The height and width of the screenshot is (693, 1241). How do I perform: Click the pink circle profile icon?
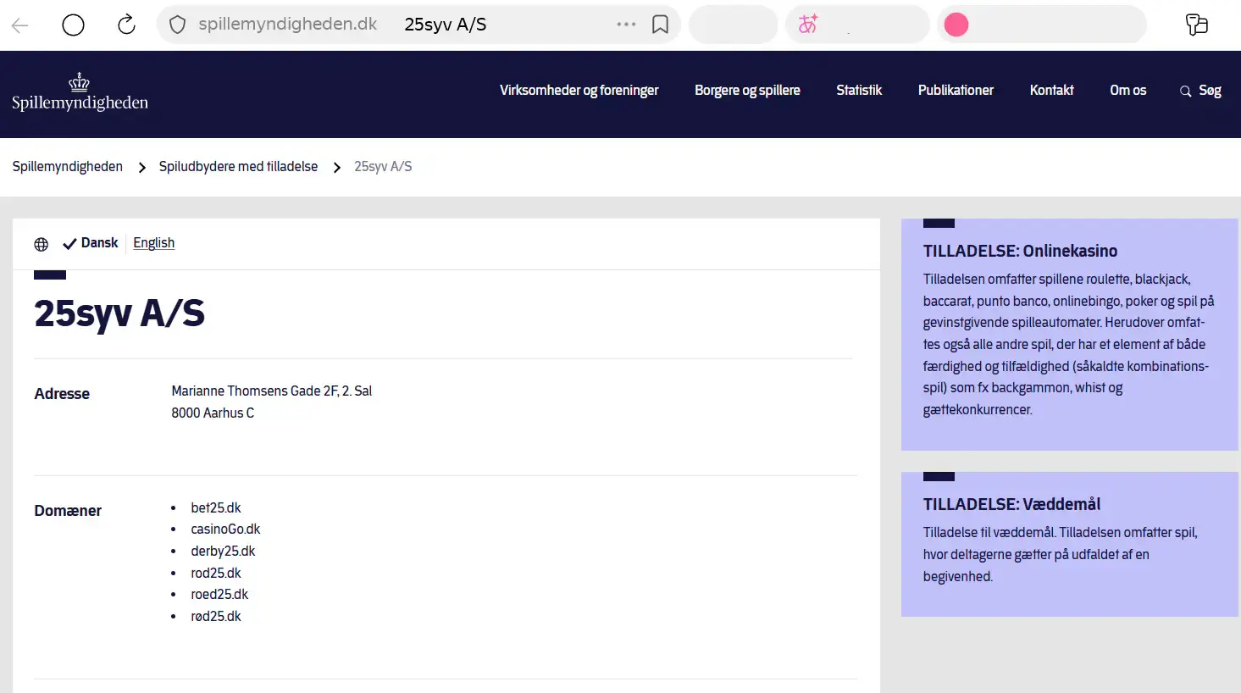click(x=956, y=25)
